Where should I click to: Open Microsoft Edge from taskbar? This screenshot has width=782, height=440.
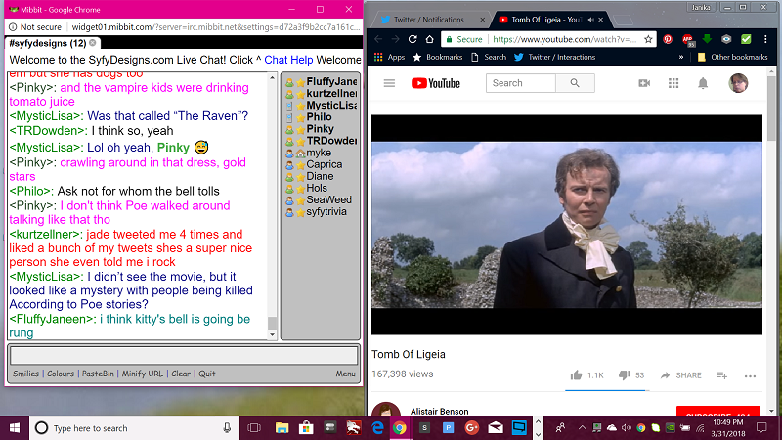pyautogui.click(x=377, y=428)
